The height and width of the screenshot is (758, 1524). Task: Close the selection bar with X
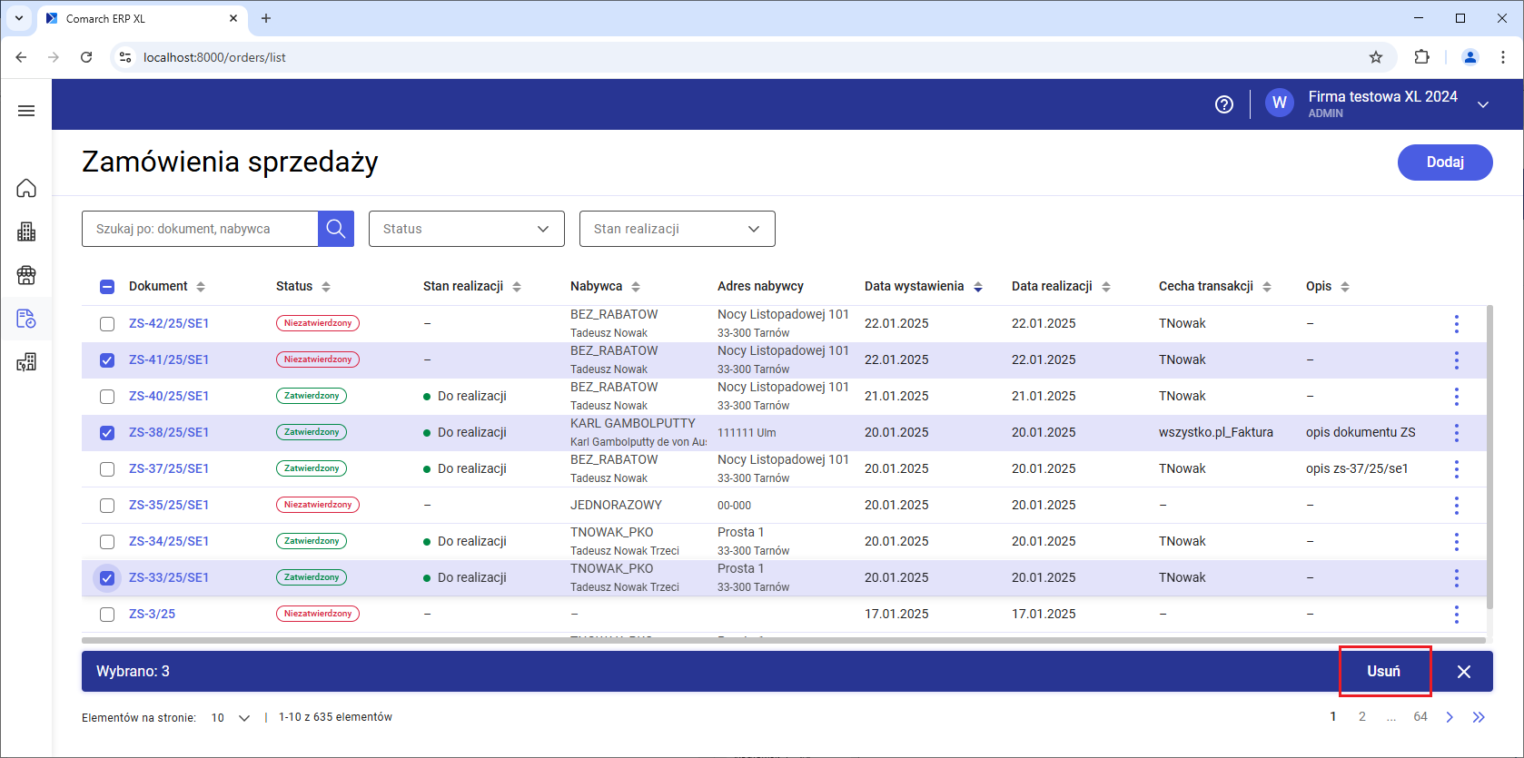1463,672
